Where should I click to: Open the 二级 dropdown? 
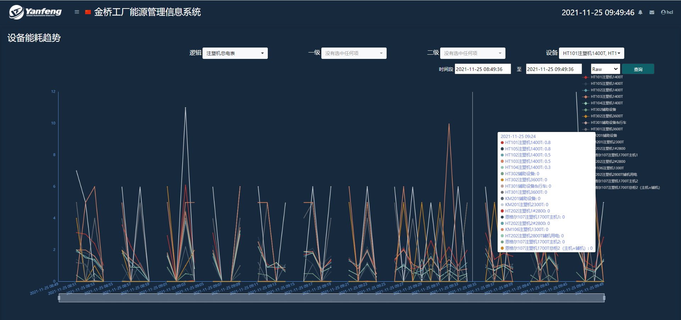click(x=473, y=53)
